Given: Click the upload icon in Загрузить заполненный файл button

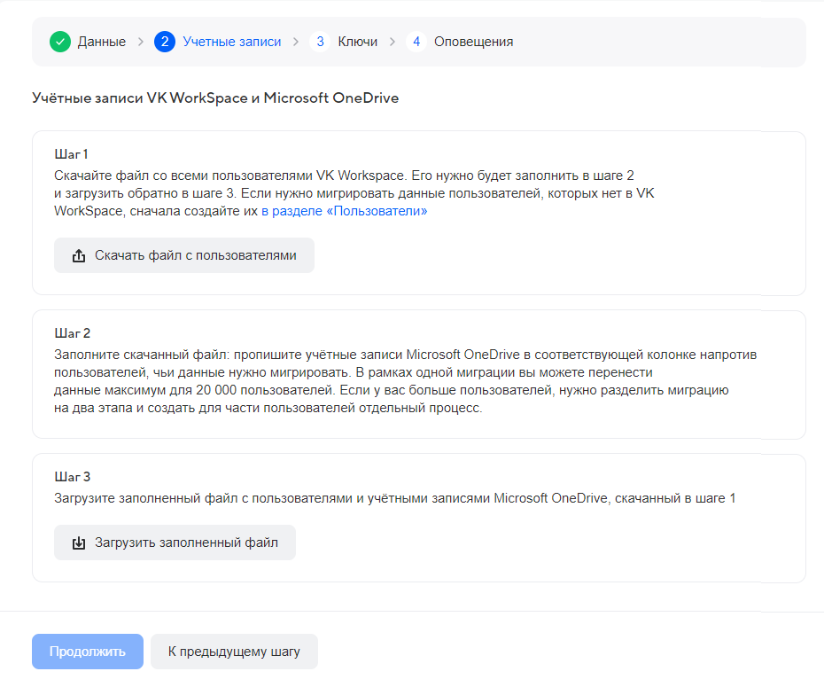Looking at the screenshot, I should point(79,543).
